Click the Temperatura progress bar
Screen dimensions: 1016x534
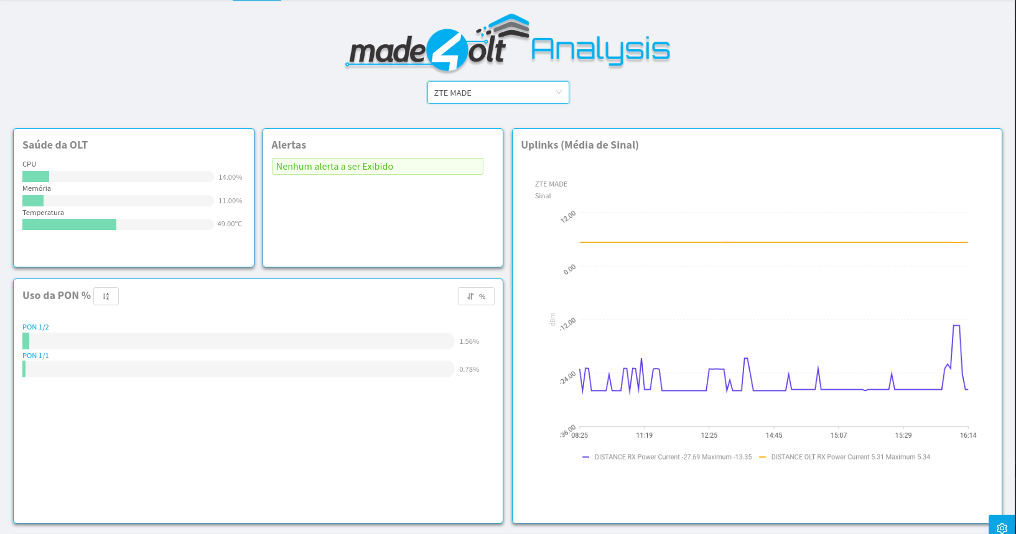click(118, 224)
